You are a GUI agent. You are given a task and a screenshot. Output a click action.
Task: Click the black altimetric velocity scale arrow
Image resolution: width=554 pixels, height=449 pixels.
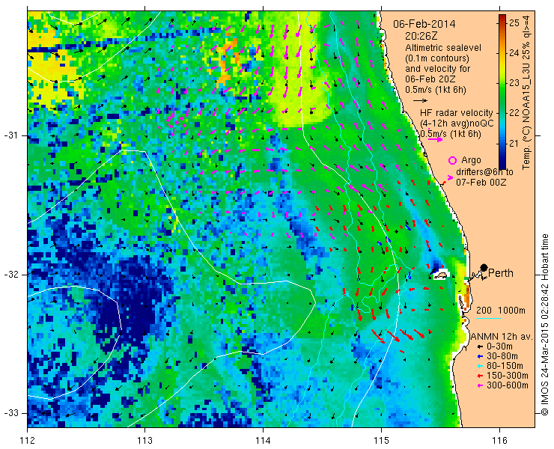pyautogui.click(x=420, y=101)
